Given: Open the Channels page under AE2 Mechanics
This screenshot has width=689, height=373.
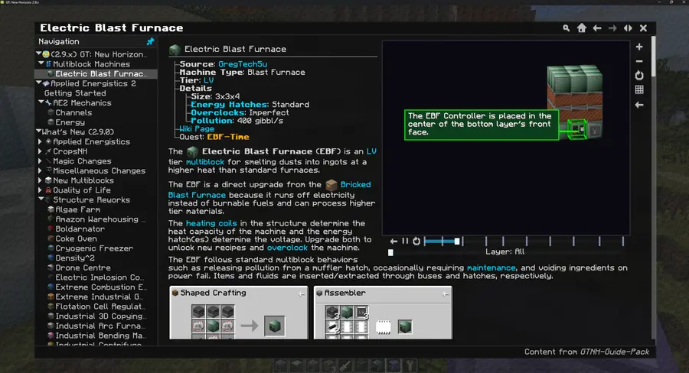Looking at the screenshot, I should (73, 112).
